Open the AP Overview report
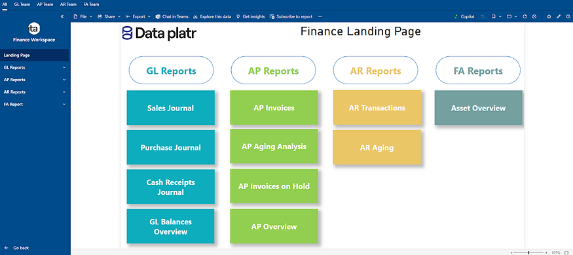The width and height of the screenshot is (573, 255). 274,226
